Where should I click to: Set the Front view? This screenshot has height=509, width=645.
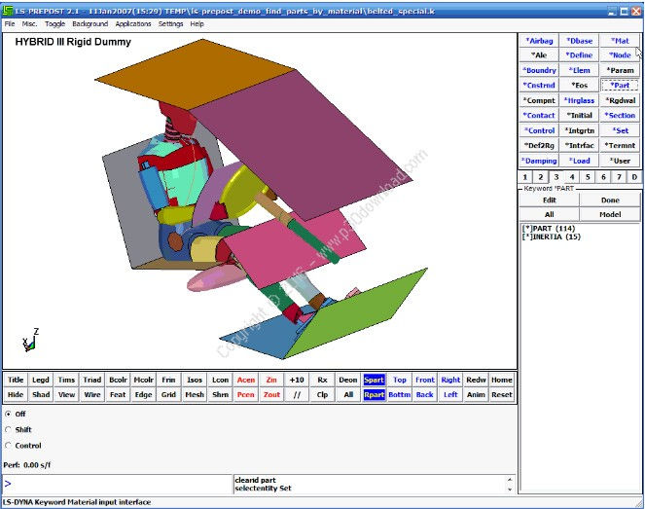click(x=425, y=380)
